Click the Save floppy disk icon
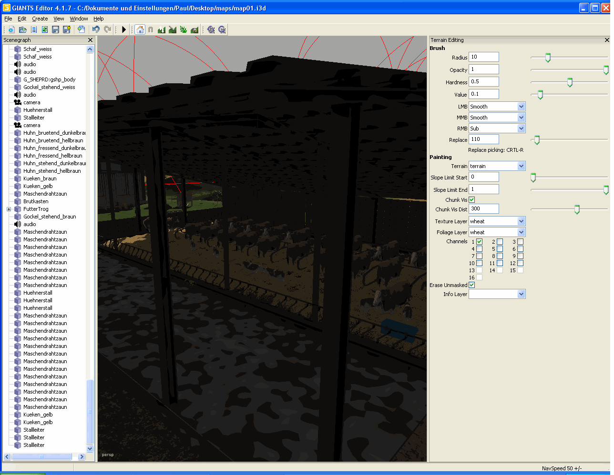Image resolution: width=614 pixels, height=475 pixels. [55, 30]
